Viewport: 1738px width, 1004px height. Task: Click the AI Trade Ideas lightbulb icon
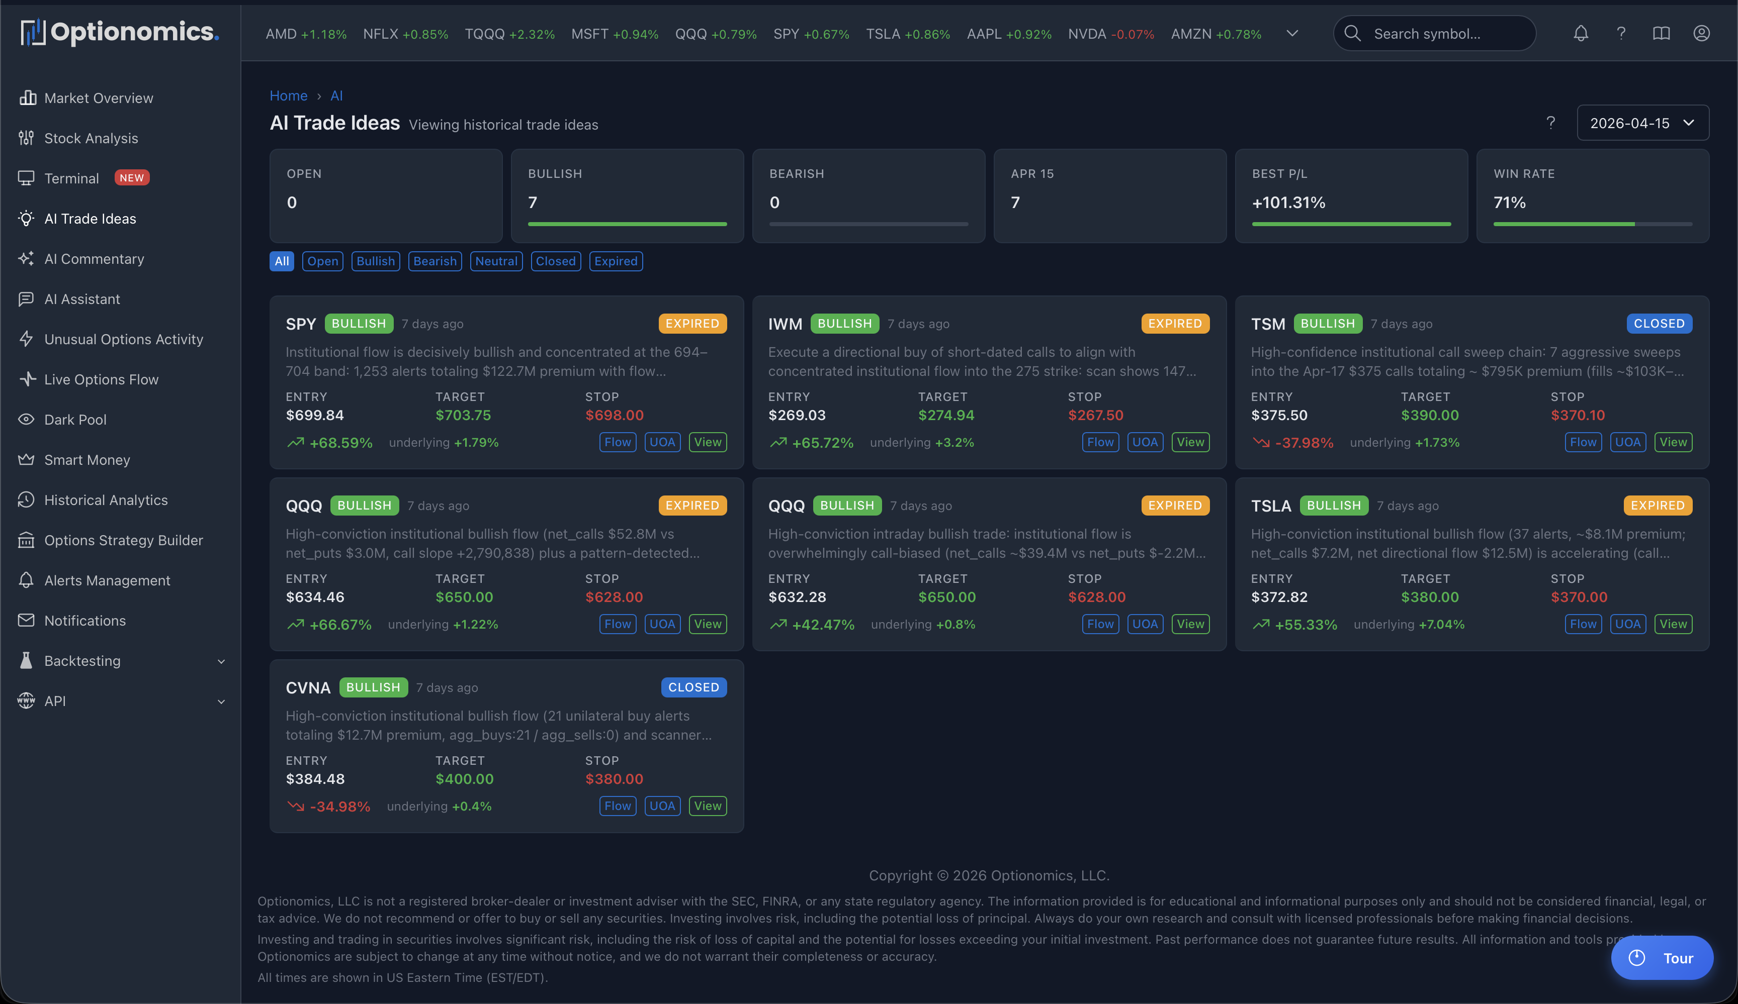click(x=26, y=219)
